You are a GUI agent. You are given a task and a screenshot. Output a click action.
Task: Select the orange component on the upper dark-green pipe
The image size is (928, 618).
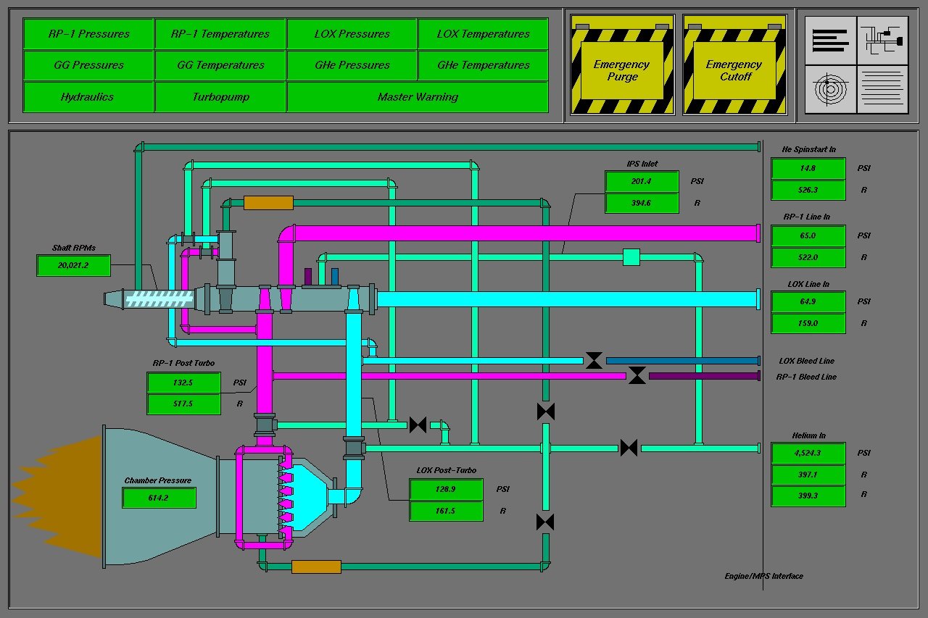[x=268, y=203]
